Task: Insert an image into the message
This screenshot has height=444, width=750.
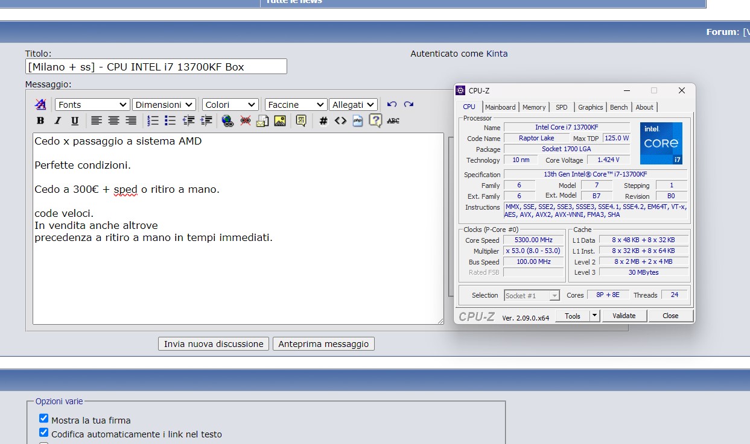Action: click(280, 120)
